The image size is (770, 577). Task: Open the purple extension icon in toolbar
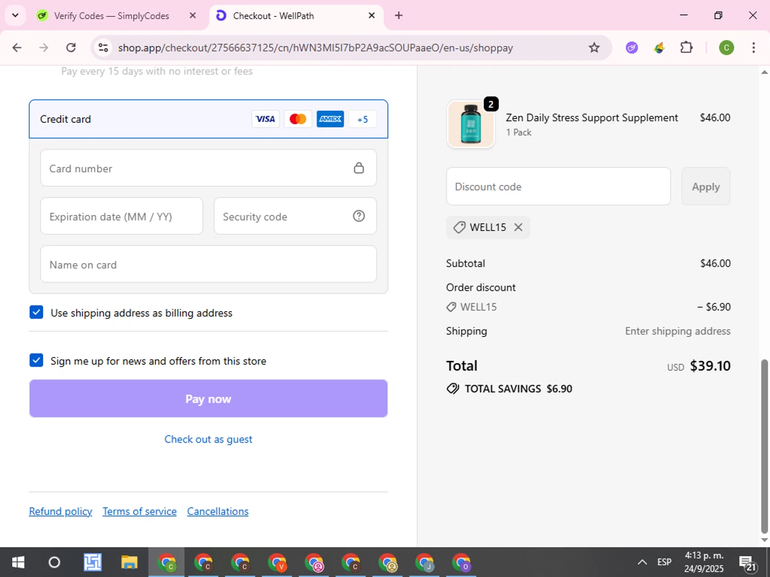pos(632,48)
